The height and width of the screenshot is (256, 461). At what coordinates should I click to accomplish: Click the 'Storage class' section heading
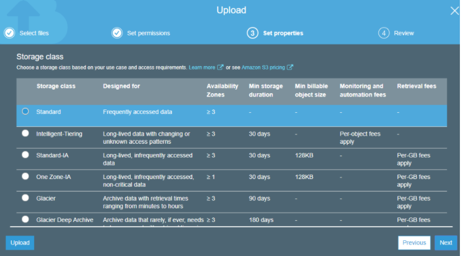click(x=40, y=56)
